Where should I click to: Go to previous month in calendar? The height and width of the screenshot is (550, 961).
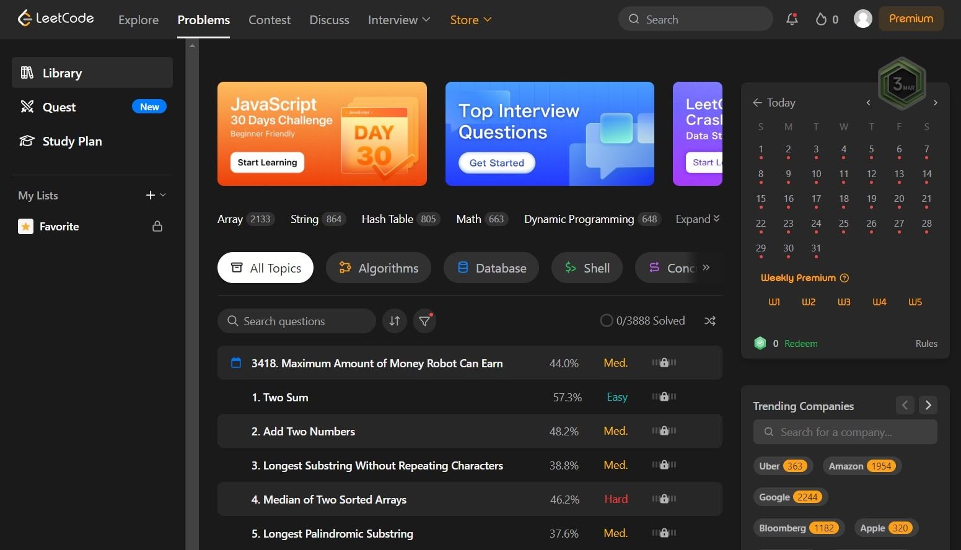(868, 103)
